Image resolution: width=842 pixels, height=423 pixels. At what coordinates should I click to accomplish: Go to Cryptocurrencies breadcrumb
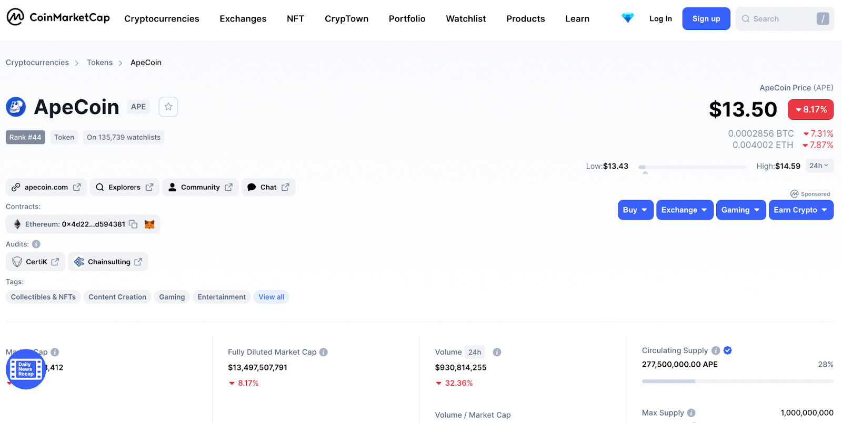pyautogui.click(x=37, y=63)
